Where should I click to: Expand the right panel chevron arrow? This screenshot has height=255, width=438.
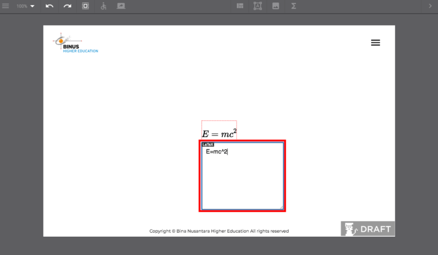[x=431, y=6]
